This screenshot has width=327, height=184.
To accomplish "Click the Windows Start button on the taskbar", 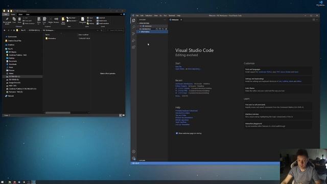I will 3,182.
